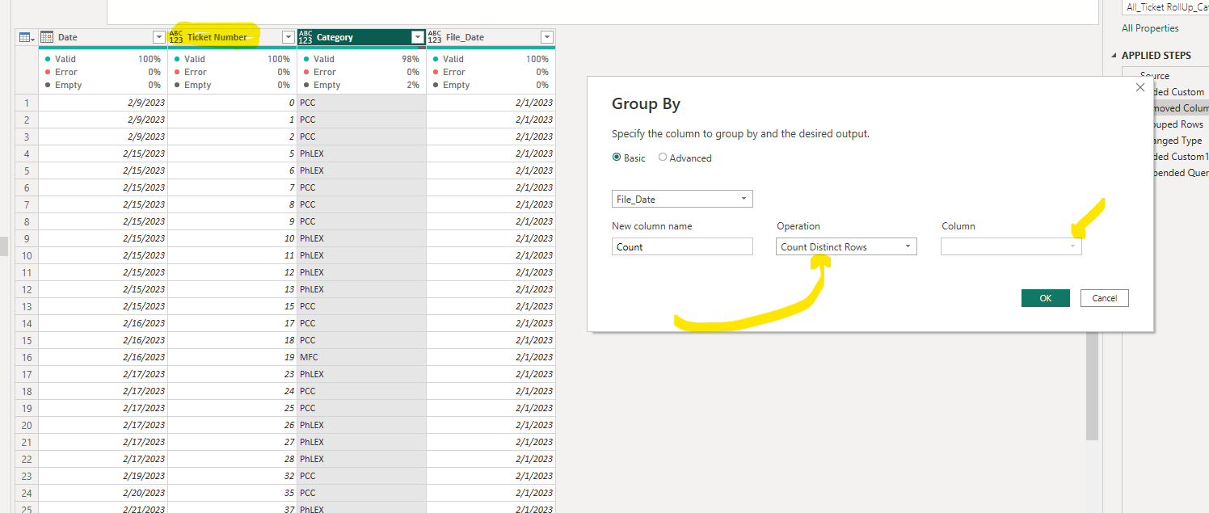Click the File_Date column ABC123 type icon

click(435, 37)
